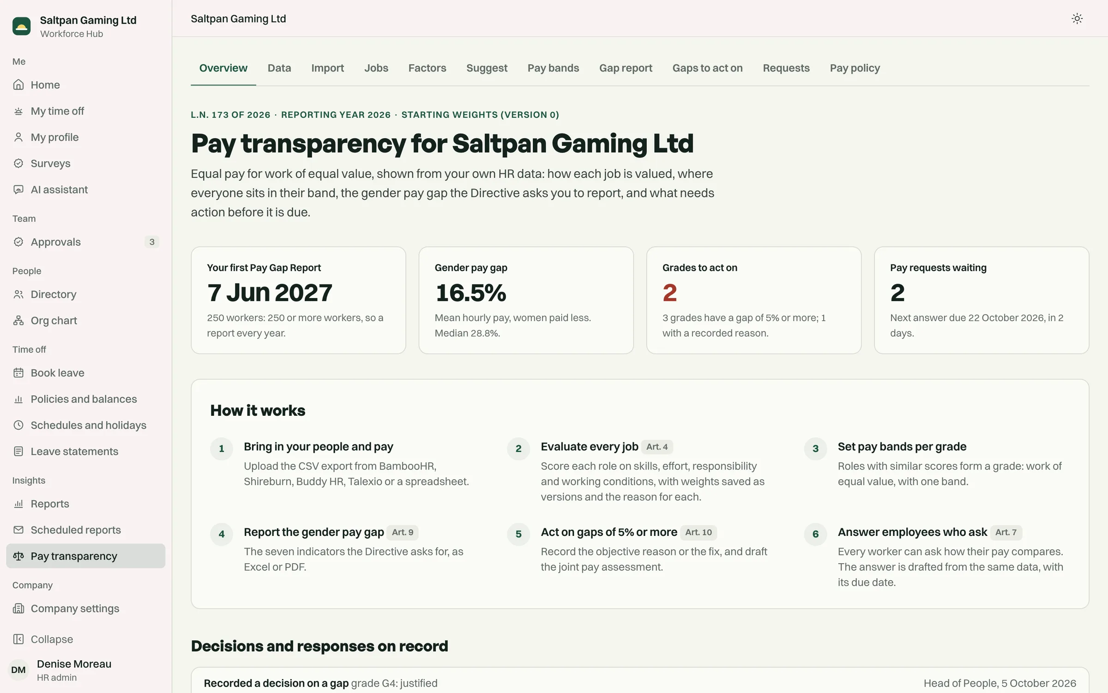Image resolution: width=1108 pixels, height=693 pixels.
Task: Open the Pay policy tab
Action: [x=855, y=68]
